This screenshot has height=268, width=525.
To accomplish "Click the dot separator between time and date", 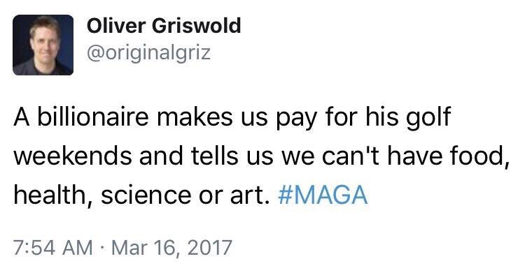I will point(102,248).
